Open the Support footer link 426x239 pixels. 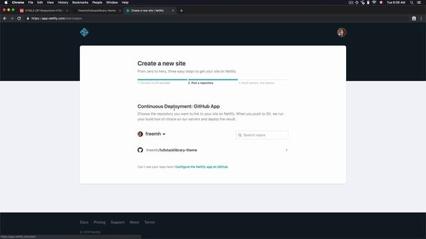[117, 222]
